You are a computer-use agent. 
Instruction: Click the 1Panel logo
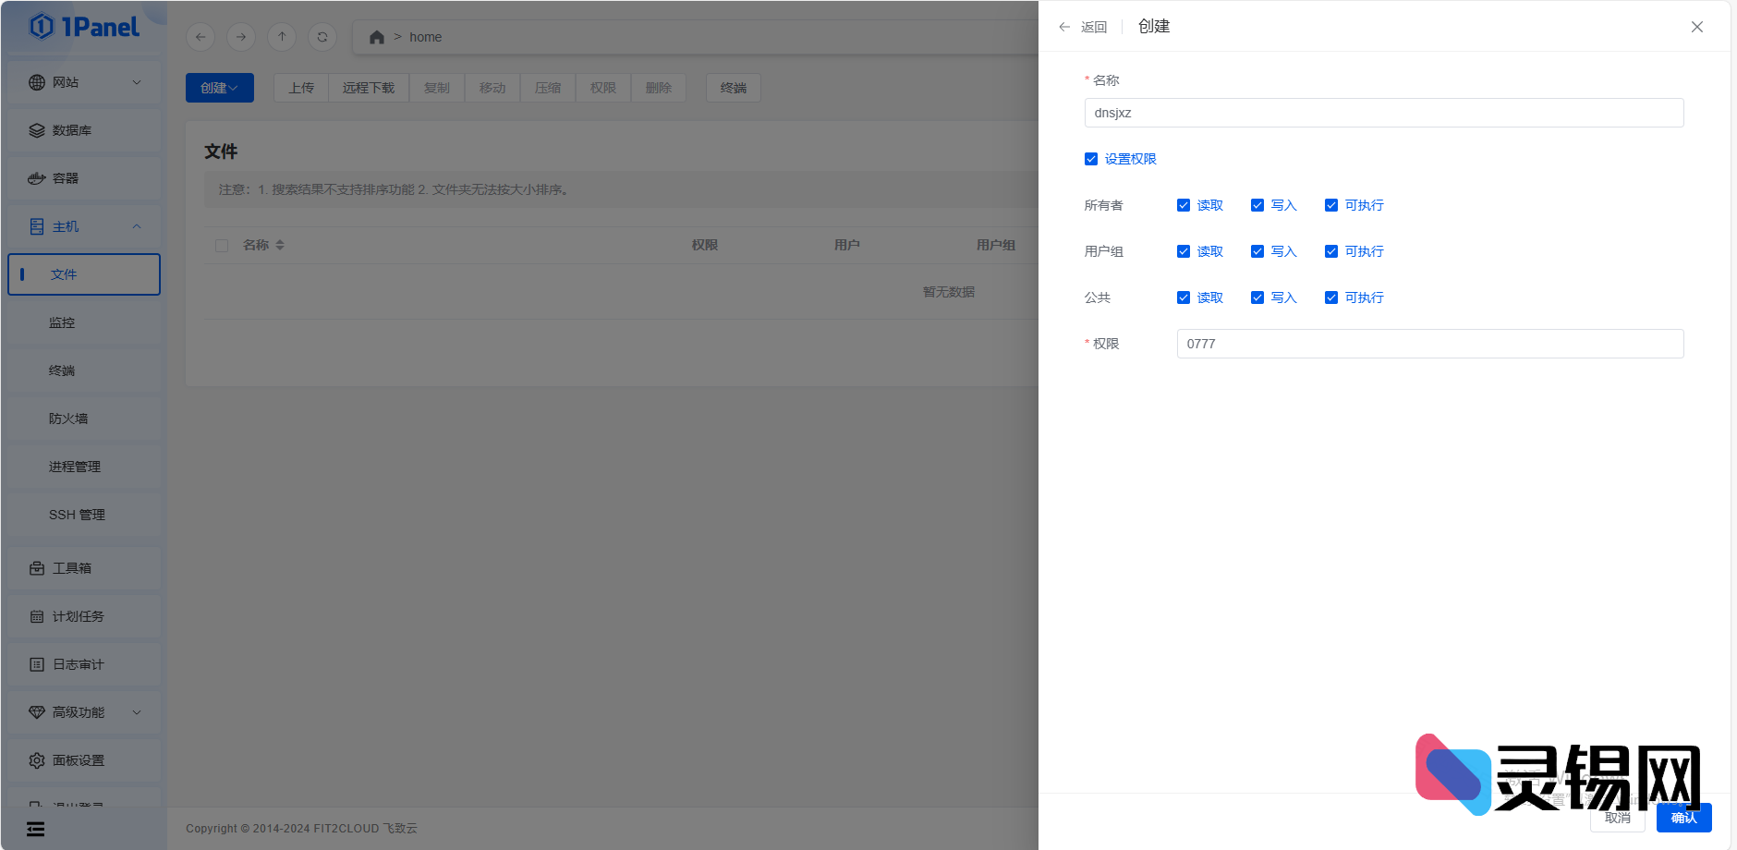click(84, 27)
